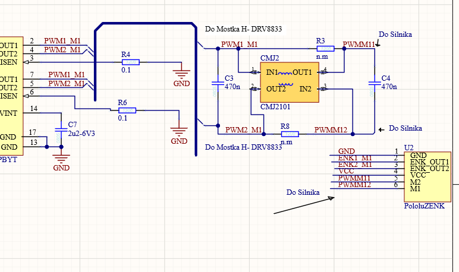Click the GND power port below C7
The height and width of the screenshot is (272, 459).
[61, 159]
